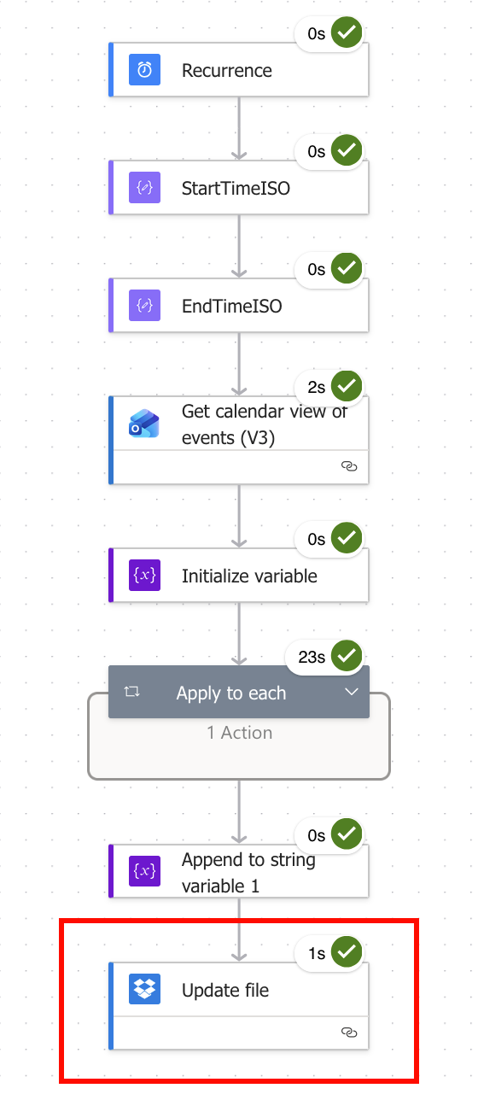This screenshot has width=478, height=1100.
Task: Click the 23s success badge on Apply to each
Action: 324,657
